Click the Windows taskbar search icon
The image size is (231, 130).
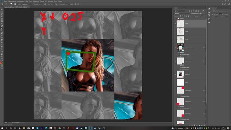click(x=6, y=128)
